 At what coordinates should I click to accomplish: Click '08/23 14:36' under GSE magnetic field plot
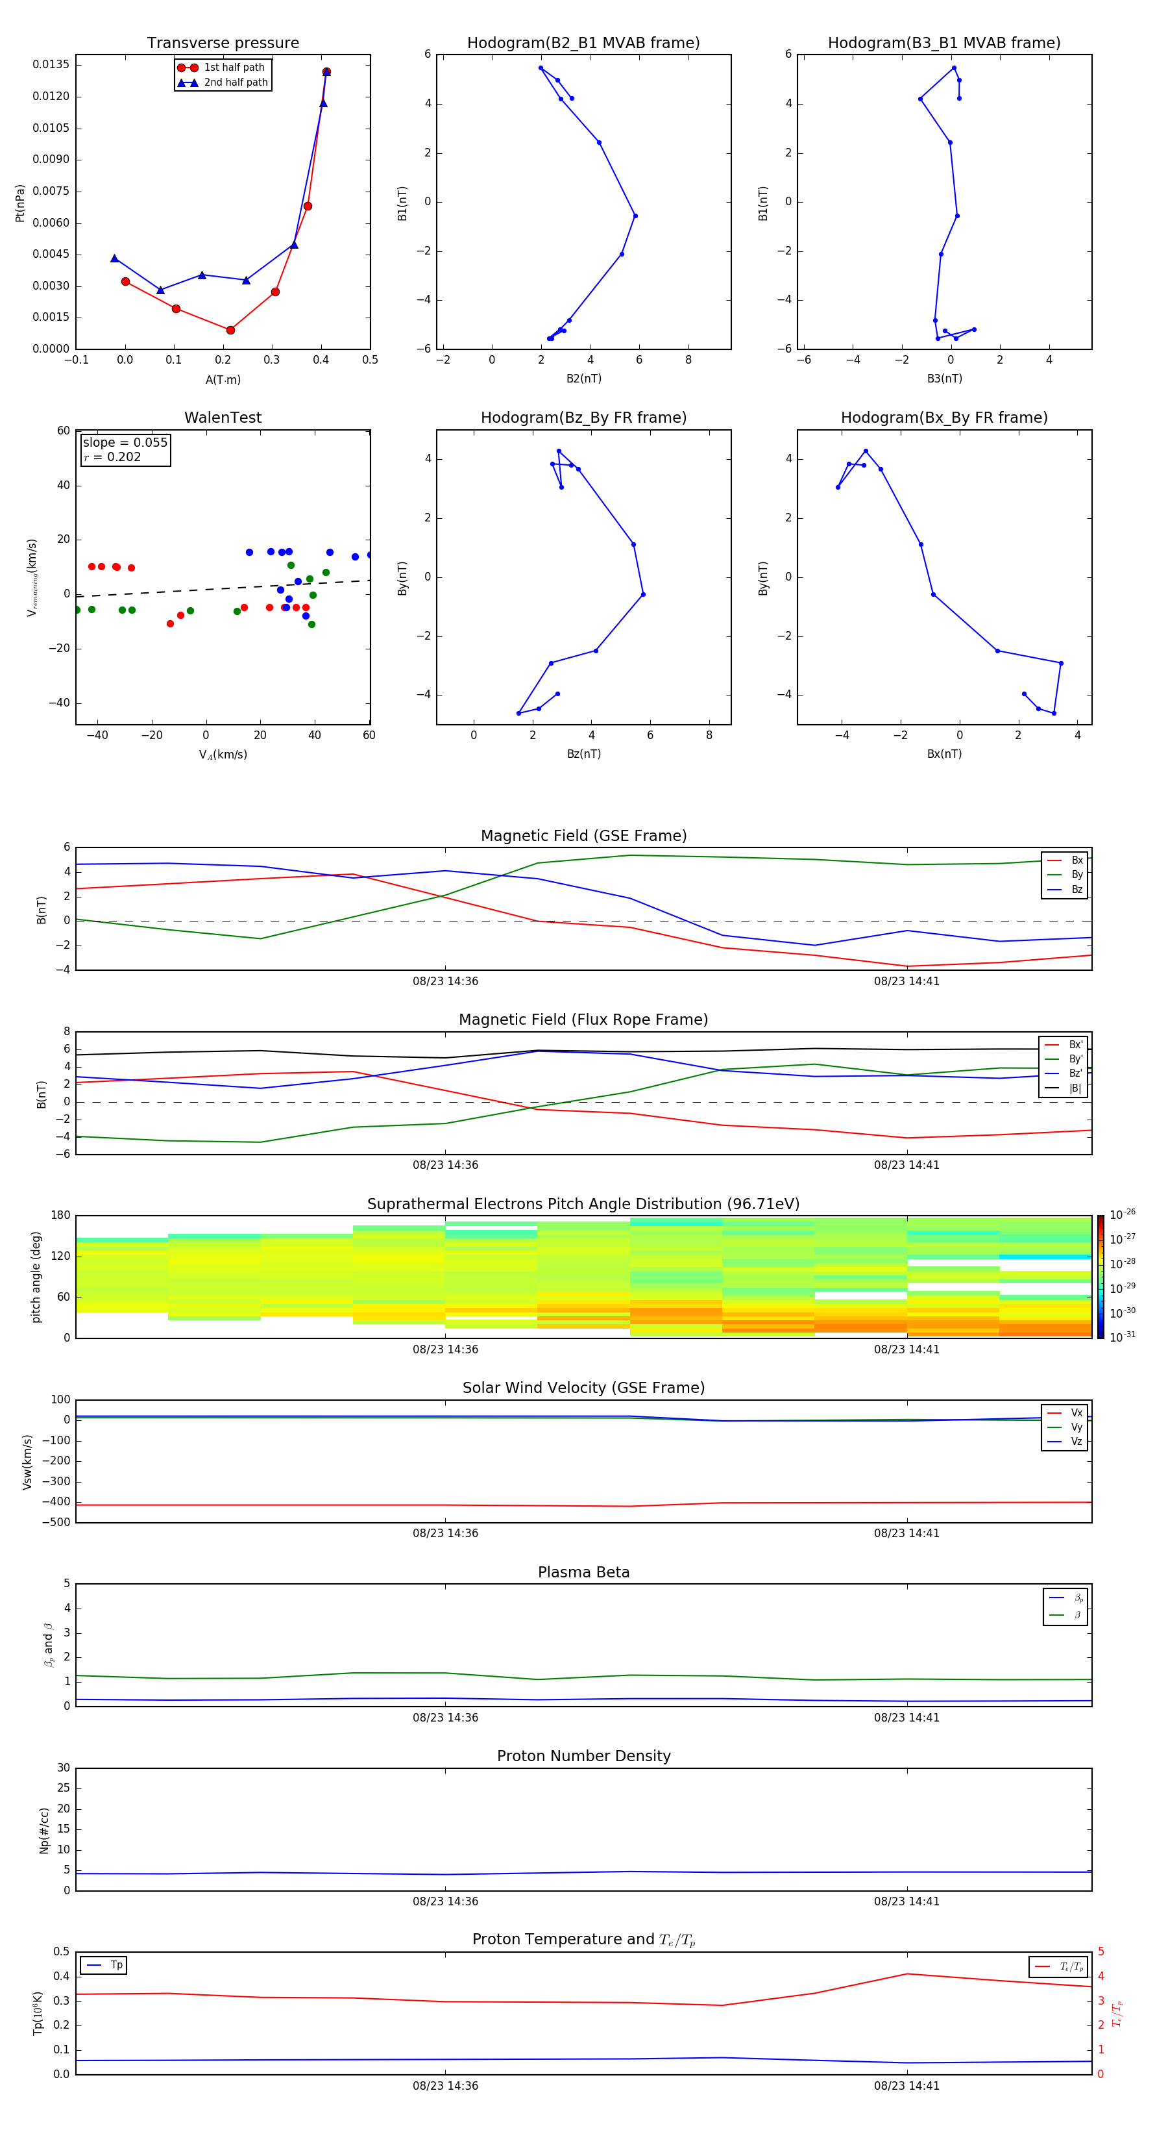click(x=446, y=982)
